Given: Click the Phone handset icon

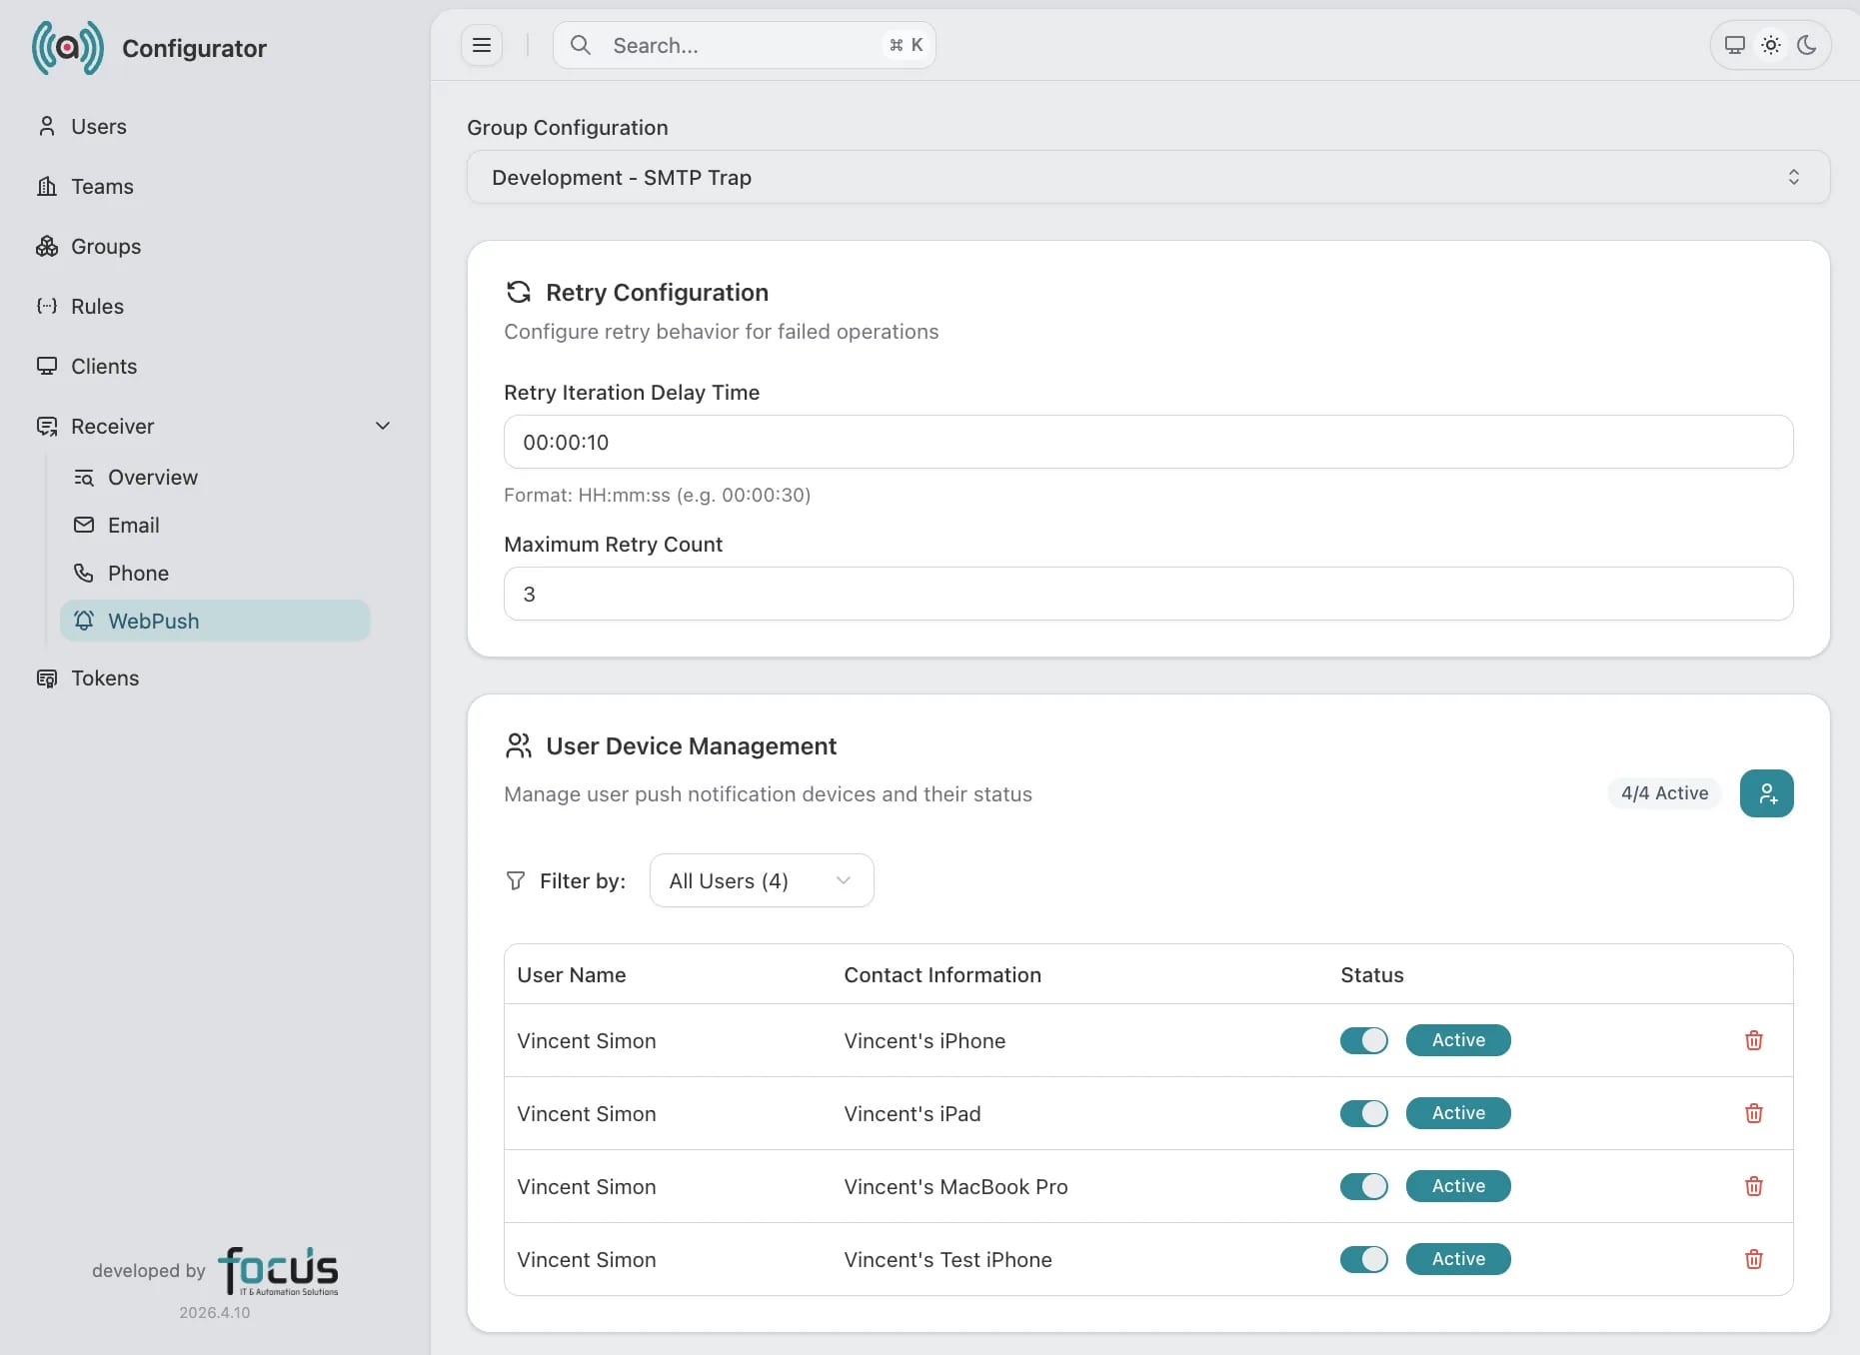Looking at the screenshot, I should tap(84, 574).
